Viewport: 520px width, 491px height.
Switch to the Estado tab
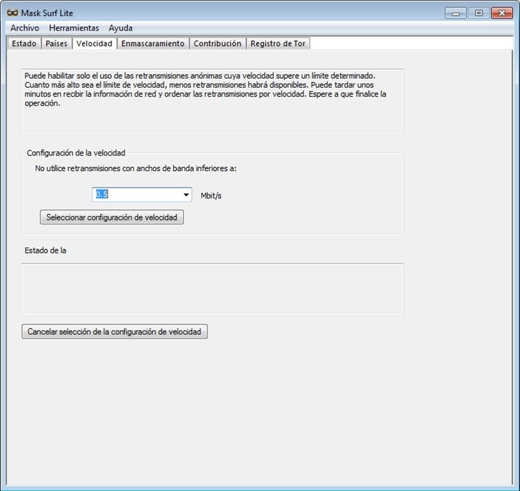coord(24,44)
